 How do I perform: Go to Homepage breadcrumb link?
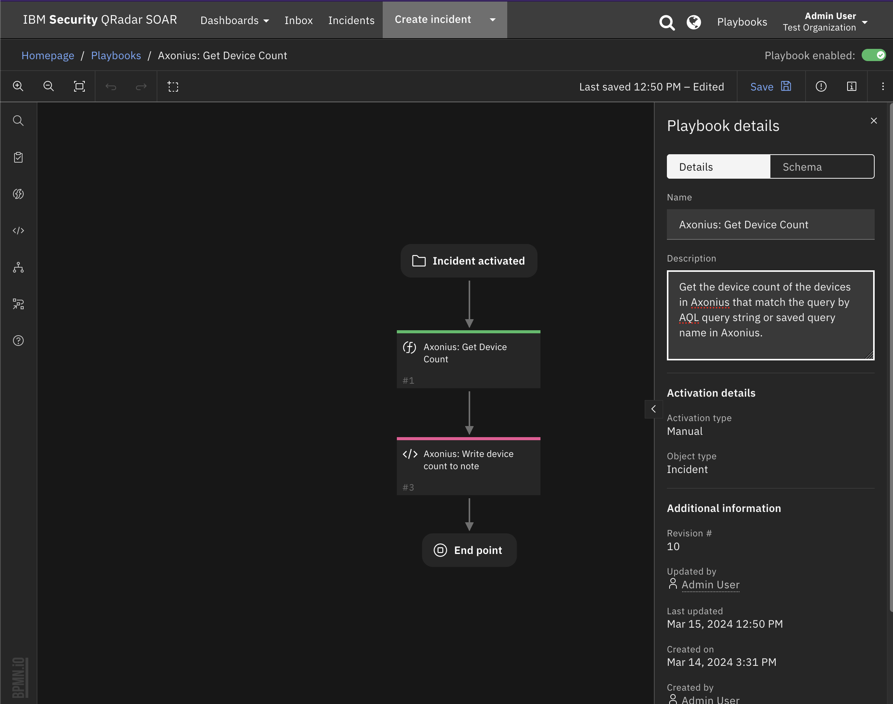pos(48,55)
